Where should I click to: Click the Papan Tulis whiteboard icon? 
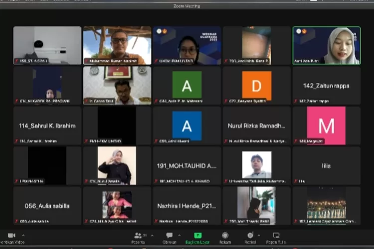coord(276,235)
